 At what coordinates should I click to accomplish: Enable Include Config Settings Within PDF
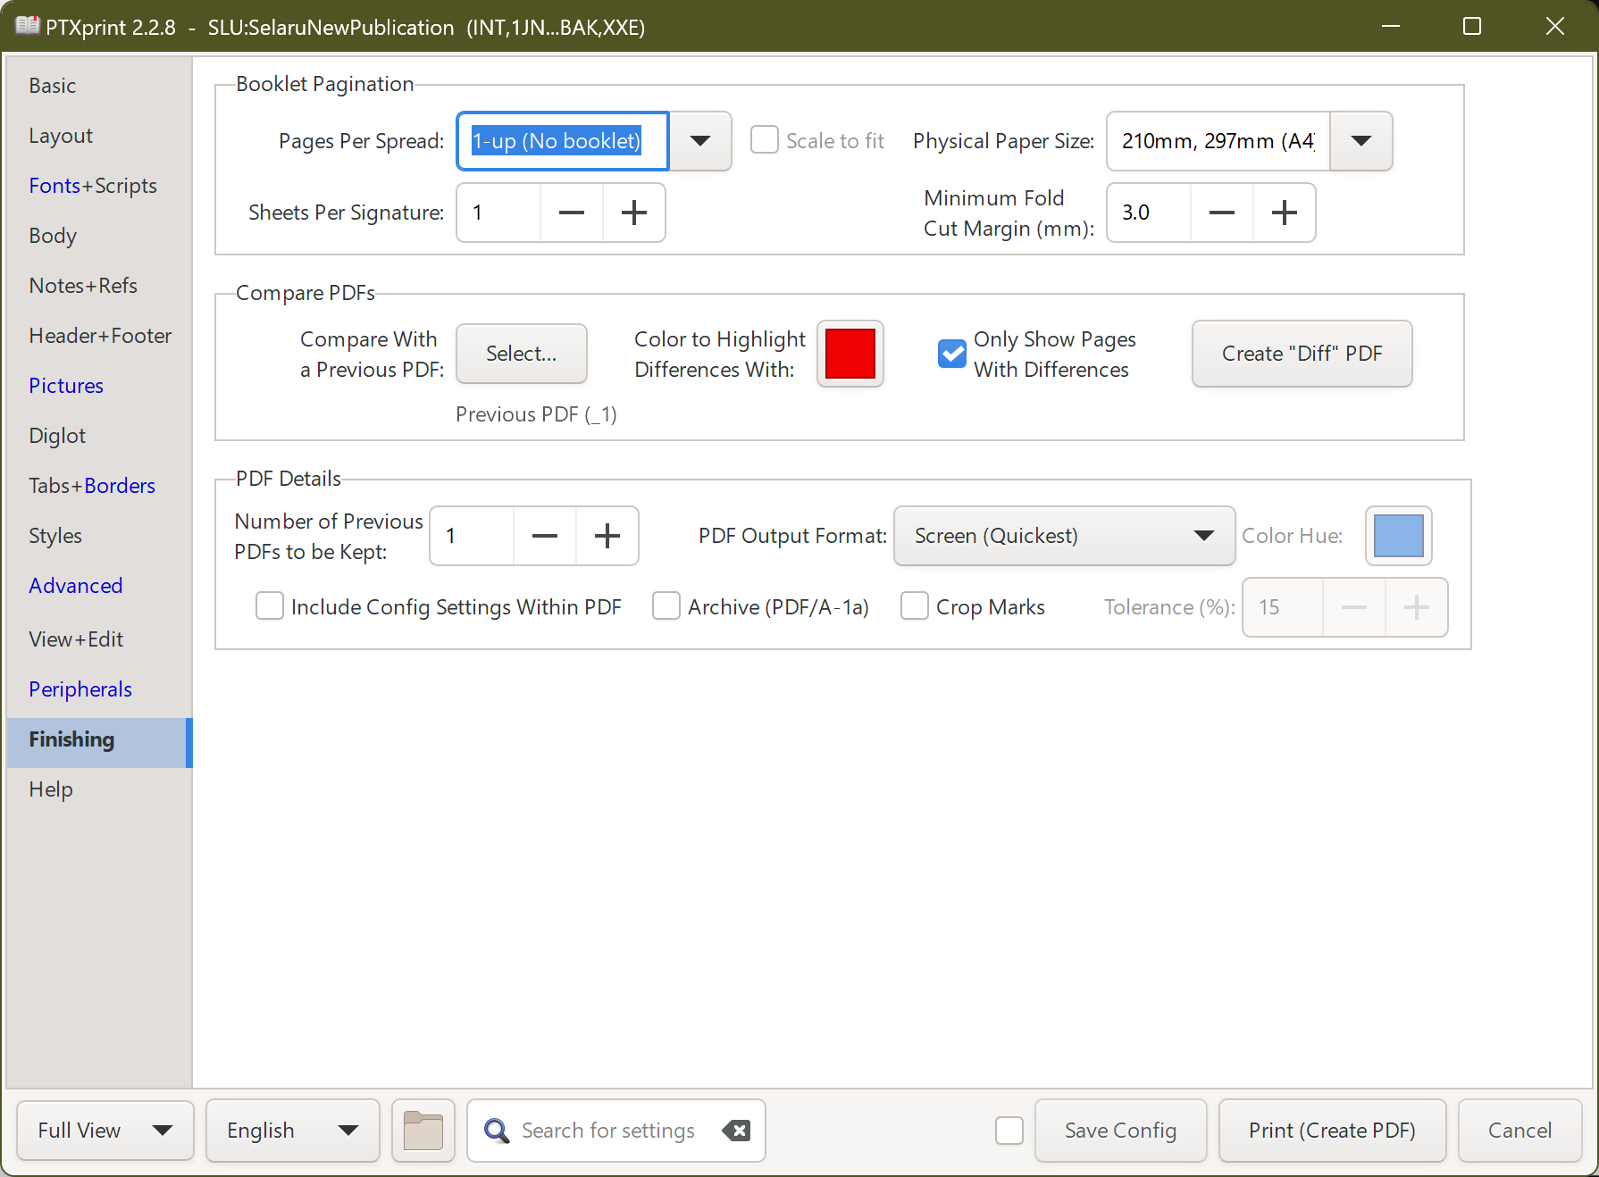[269, 606]
